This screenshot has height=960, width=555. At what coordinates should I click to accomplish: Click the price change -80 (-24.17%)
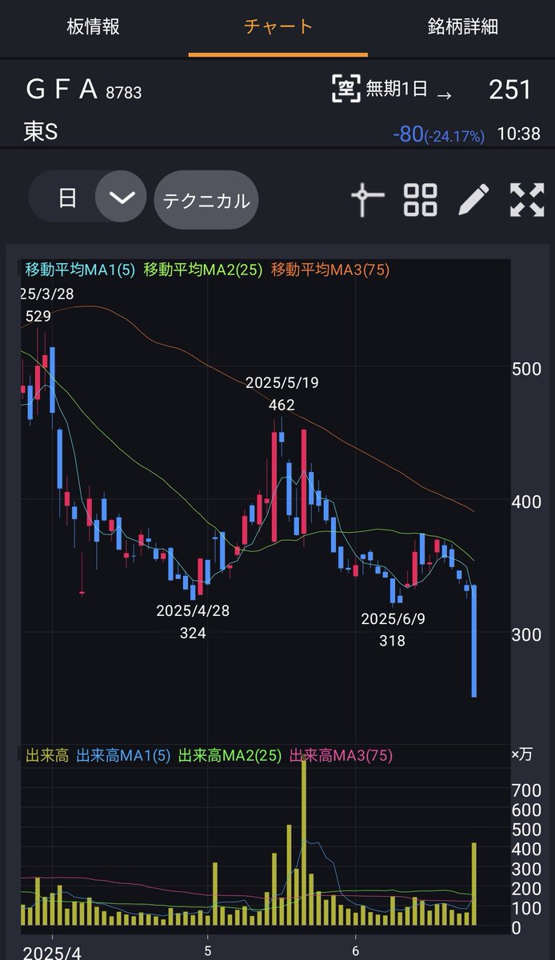tap(438, 134)
